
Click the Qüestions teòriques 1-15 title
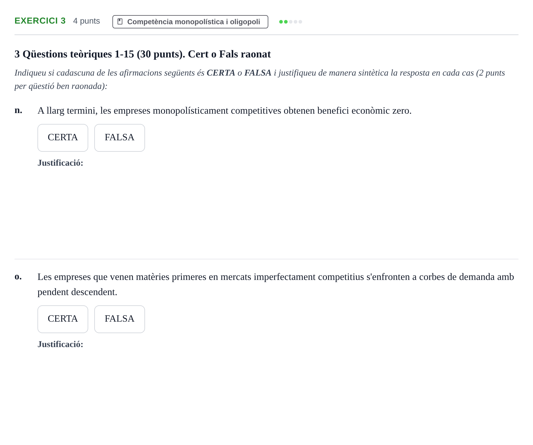pyautogui.click(x=143, y=54)
